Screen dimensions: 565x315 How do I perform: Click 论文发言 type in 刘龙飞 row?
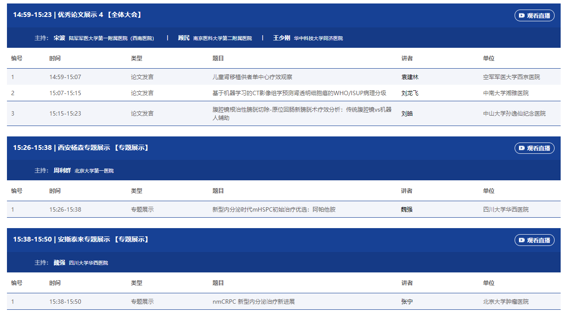coord(142,93)
